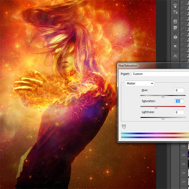Open the Master channel dropdown
The height and width of the screenshot is (189, 189).
click(x=139, y=84)
